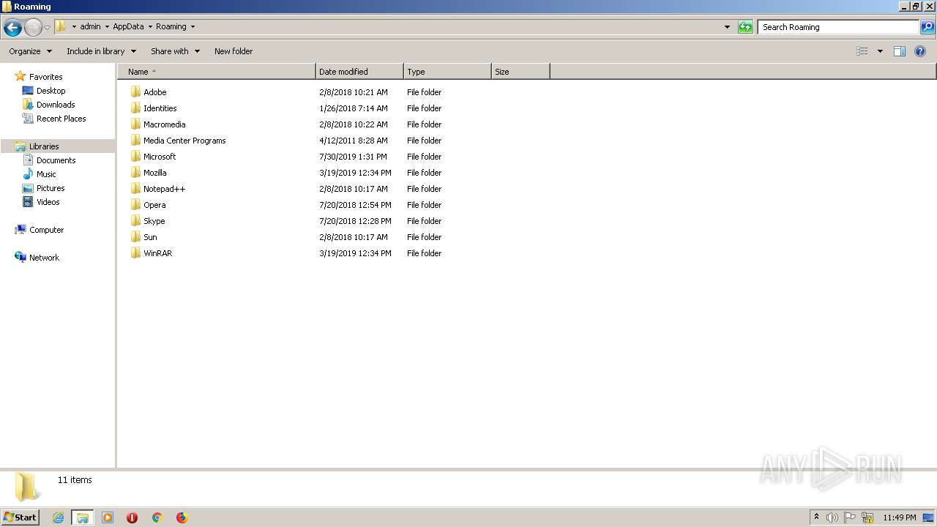Open the Start menu
937x527 pixels.
point(20,517)
